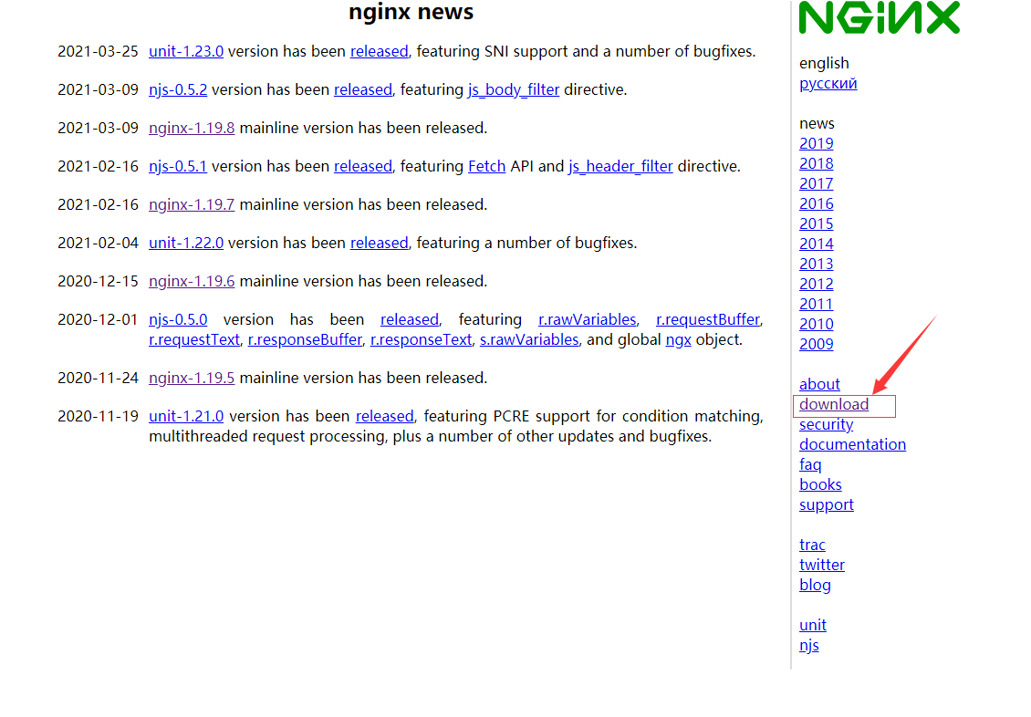Open 2019 news archive
The width and height of the screenshot is (1031, 717).
816,143
